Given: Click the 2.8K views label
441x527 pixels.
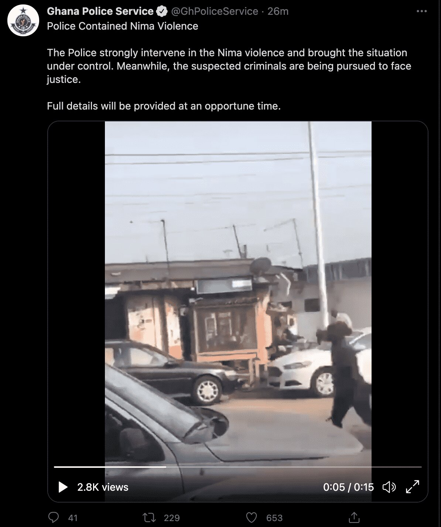Looking at the screenshot, I should [103, 487].
